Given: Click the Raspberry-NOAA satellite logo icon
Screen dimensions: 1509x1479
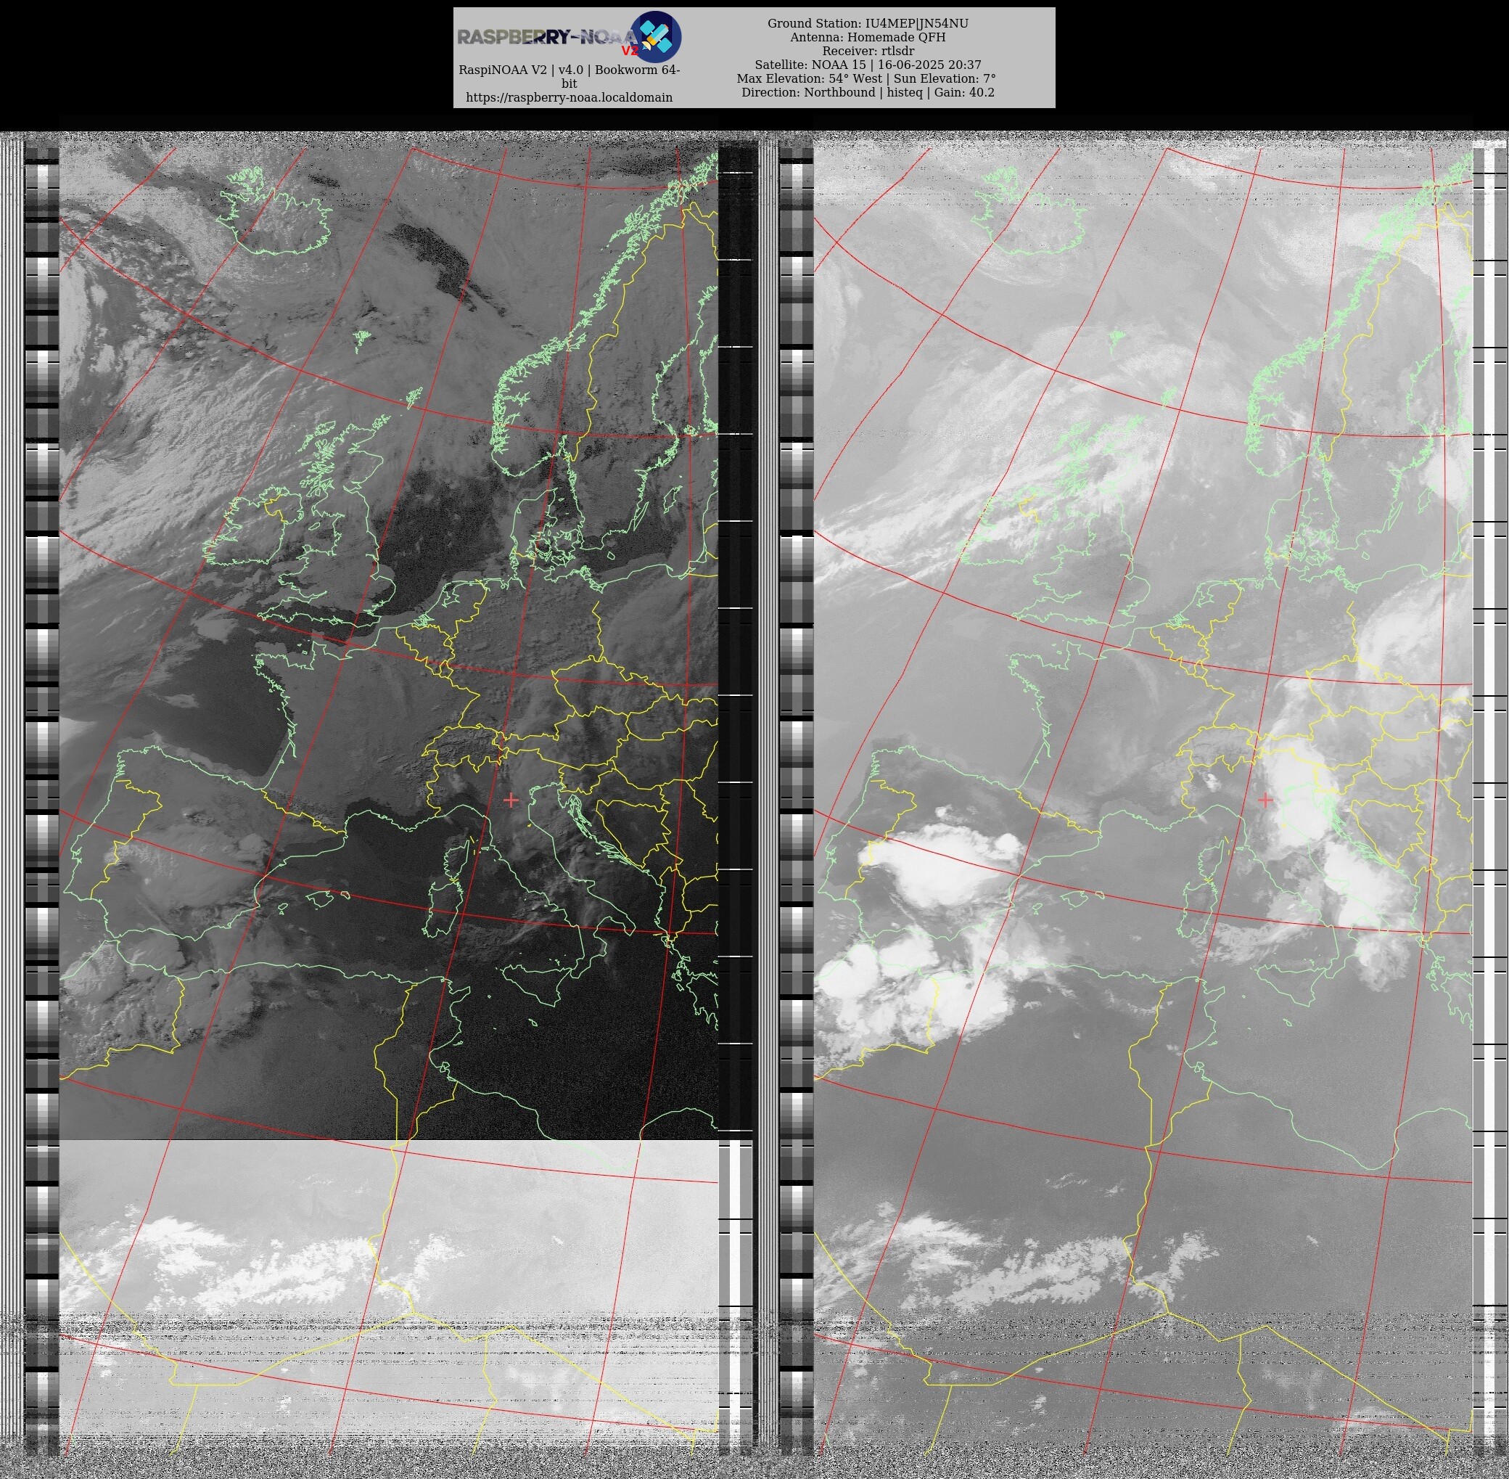Looking at the screenshot, I should (x=657, y=36).
